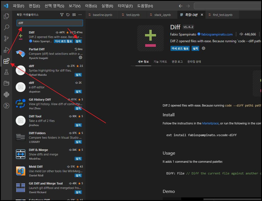Select the Python extension icon in sidebar

click(6, 94)
